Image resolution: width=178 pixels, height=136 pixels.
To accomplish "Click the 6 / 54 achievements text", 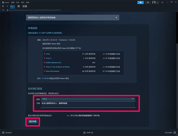I will pos(111,71).
